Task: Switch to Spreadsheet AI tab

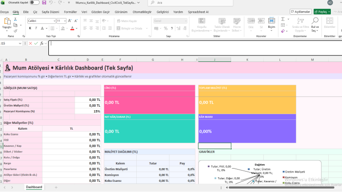Action: click(x=198, y=12)
